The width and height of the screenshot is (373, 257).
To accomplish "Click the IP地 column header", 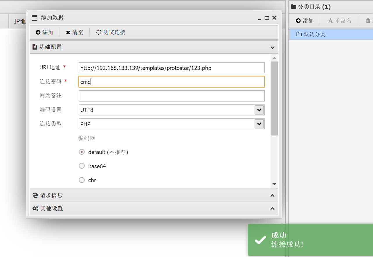I will tap(20, 21).
